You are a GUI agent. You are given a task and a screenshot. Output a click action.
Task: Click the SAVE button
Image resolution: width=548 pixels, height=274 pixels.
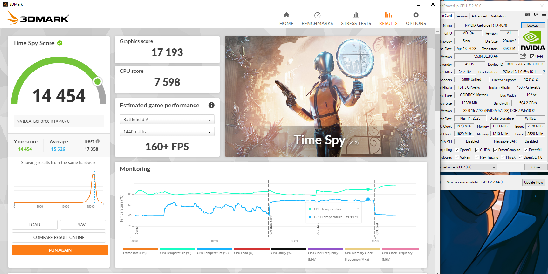tap(83, 225)
